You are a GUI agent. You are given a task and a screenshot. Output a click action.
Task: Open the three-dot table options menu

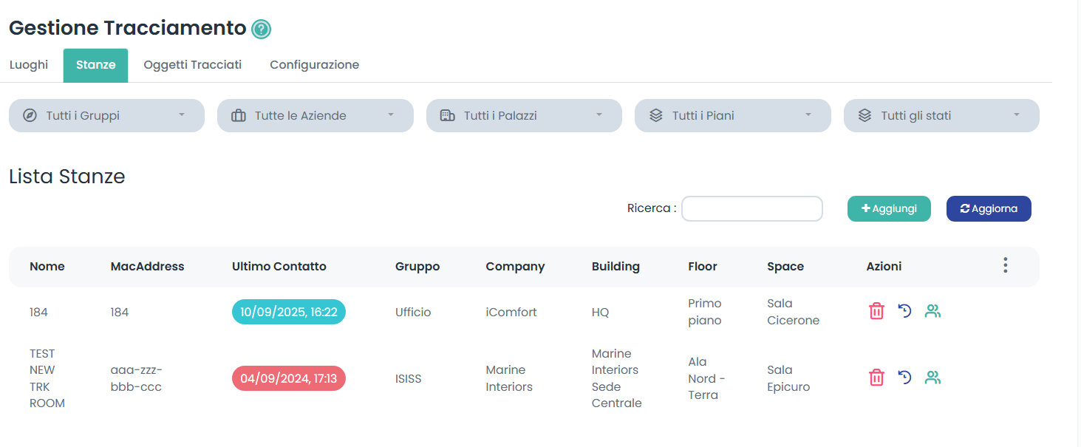pos(1005,266)
